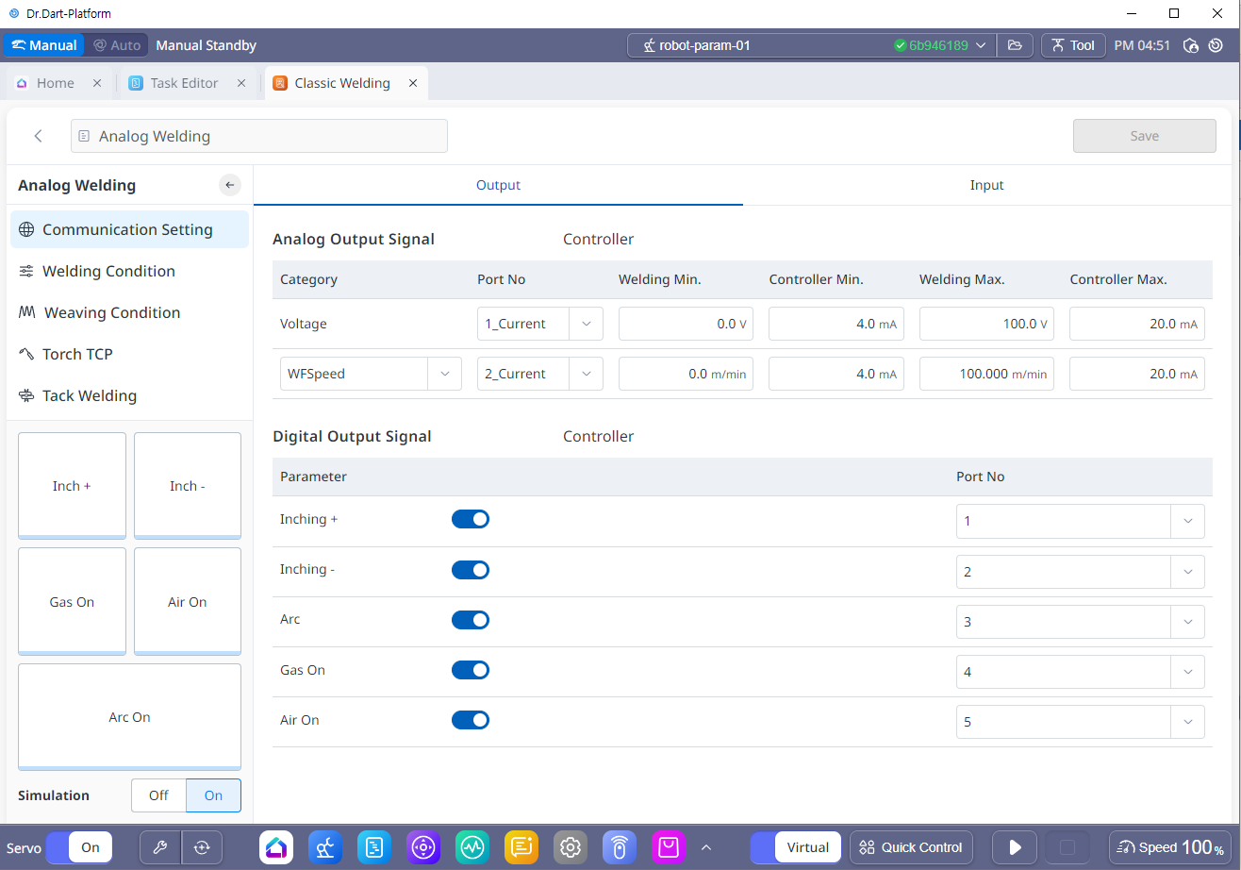
Task: Open the folder icon next to robot-param-01
Action: tap(1015, 45)
